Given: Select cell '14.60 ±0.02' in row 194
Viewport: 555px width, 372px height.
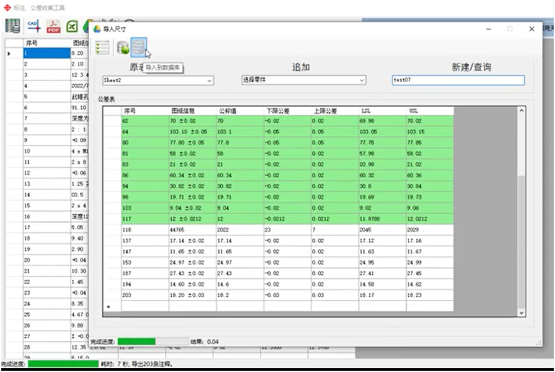Looking at the screenshot, I should pos(192,285).
